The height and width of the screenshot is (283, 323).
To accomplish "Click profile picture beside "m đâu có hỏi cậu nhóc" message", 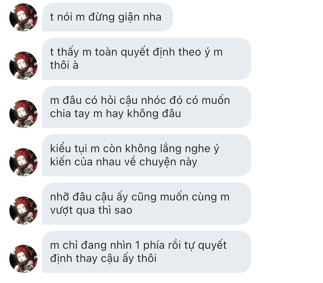I will (x=23, y=114).
